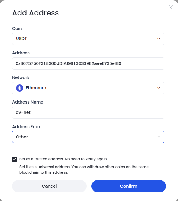Click the Address From field label
Screen dimensions: 178x201
(x=27, y=127)
